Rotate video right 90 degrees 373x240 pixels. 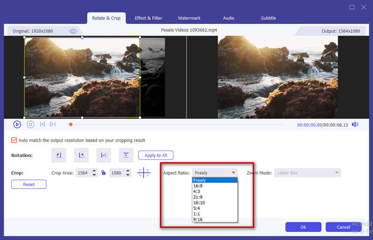click(x=81, y=155)
